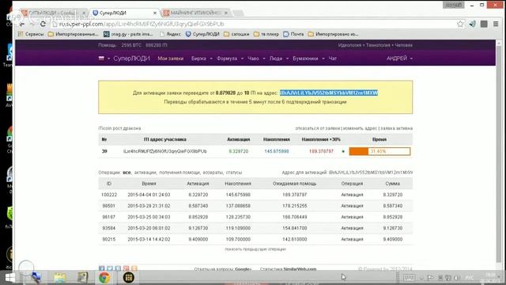Viewport: 506px width, 285px height.
Task: Open the SimilarWeb.com link in footer
Action: click(x=300, y=269)
